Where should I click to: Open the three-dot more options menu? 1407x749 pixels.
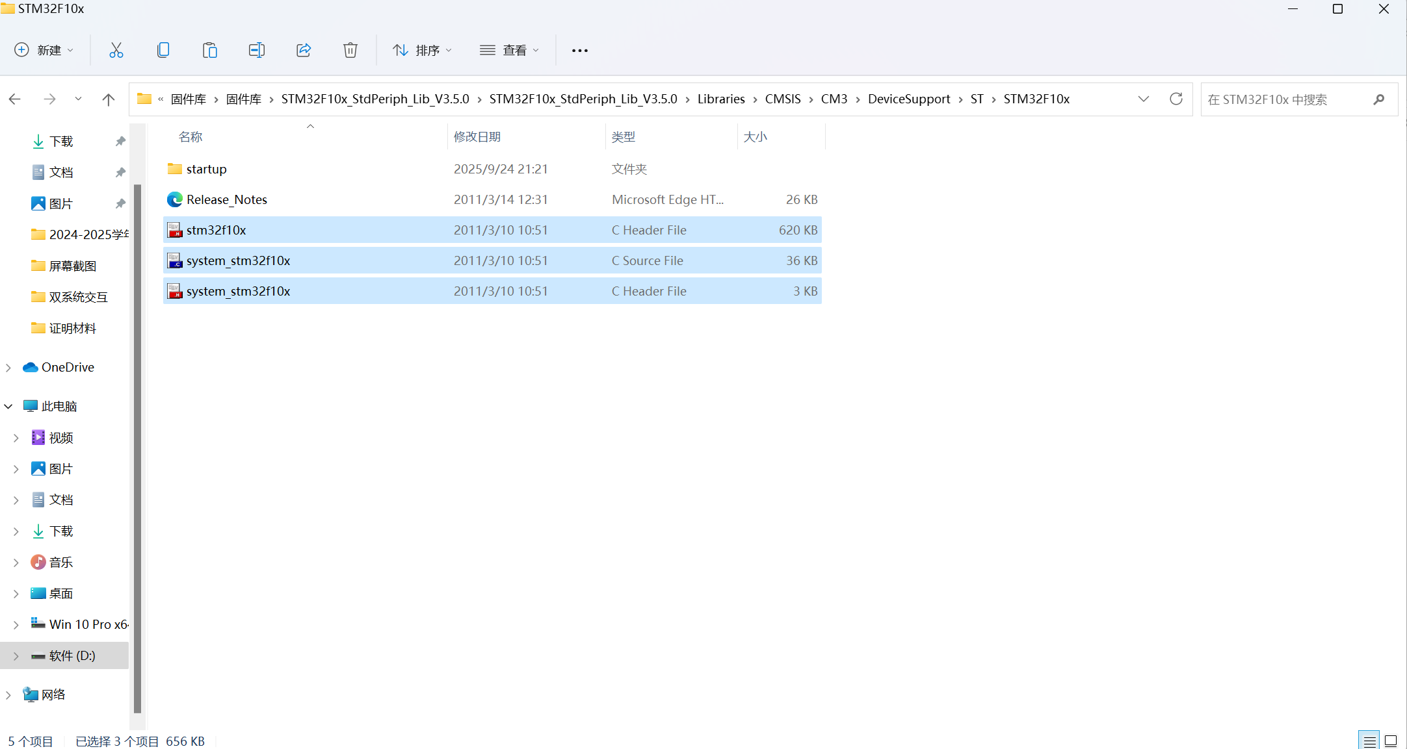(x=579, y=50)
